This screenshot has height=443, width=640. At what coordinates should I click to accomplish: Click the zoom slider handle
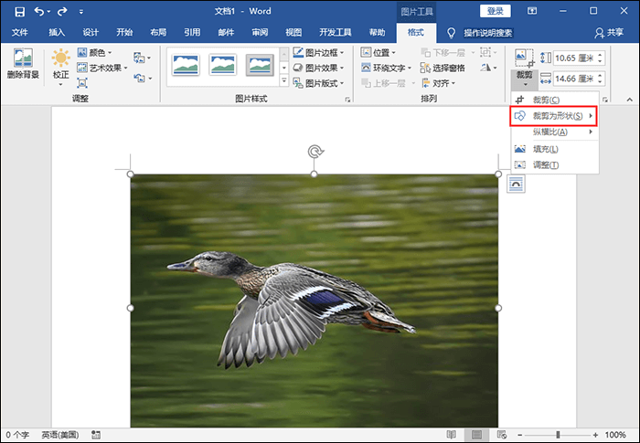(x=558, y=435)
